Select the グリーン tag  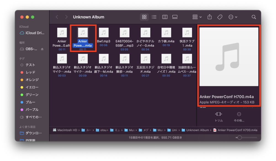(30, 95)
